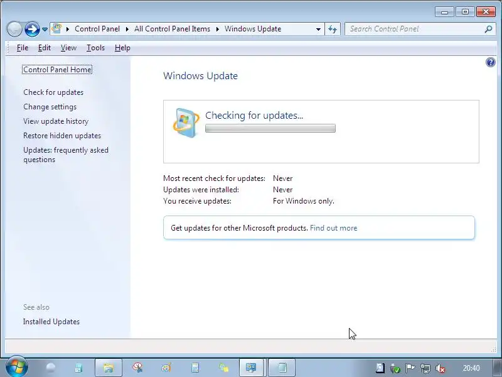Go to Control Panel Home
The image size is (502, 377).
tap(57, 70)
